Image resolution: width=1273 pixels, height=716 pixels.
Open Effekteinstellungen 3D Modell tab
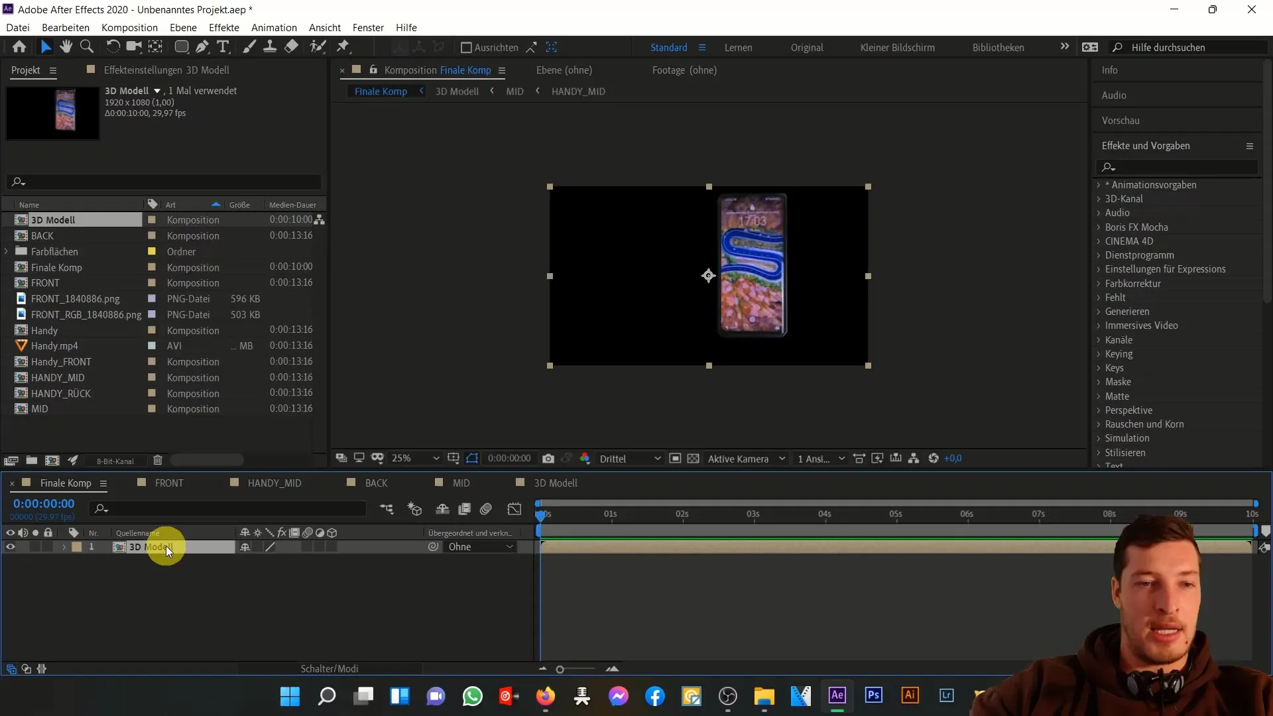(166, 70)
